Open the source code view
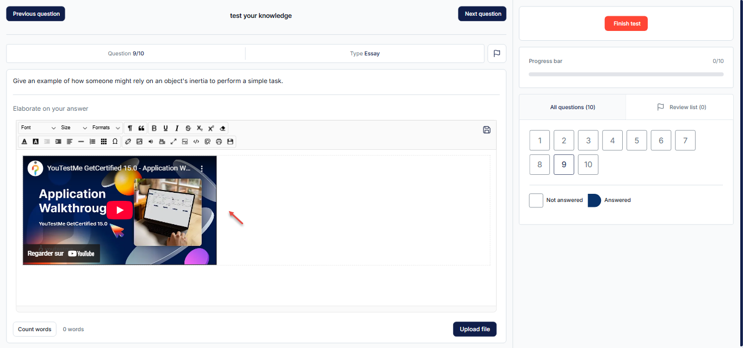 point(196,142)
